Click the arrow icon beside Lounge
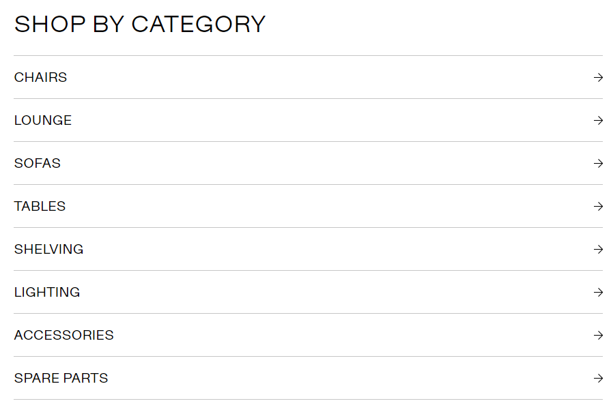 (x=598, y=121)
